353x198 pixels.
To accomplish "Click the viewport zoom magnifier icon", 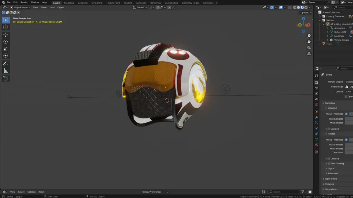I will pos(309,36).
